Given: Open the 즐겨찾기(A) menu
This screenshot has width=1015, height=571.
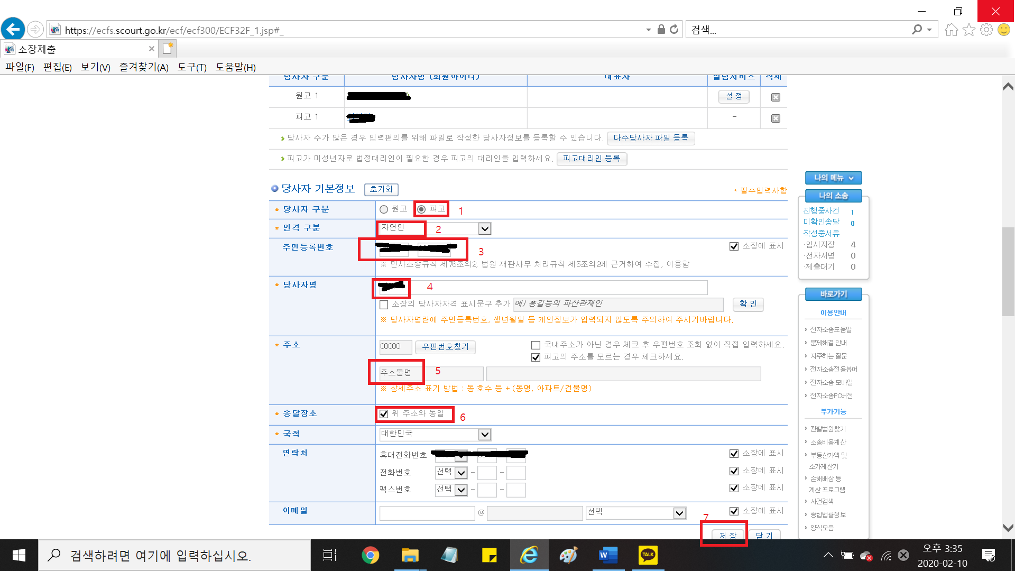Looking at the screenshot, I should pyautogui.click(x=143, y=67).
